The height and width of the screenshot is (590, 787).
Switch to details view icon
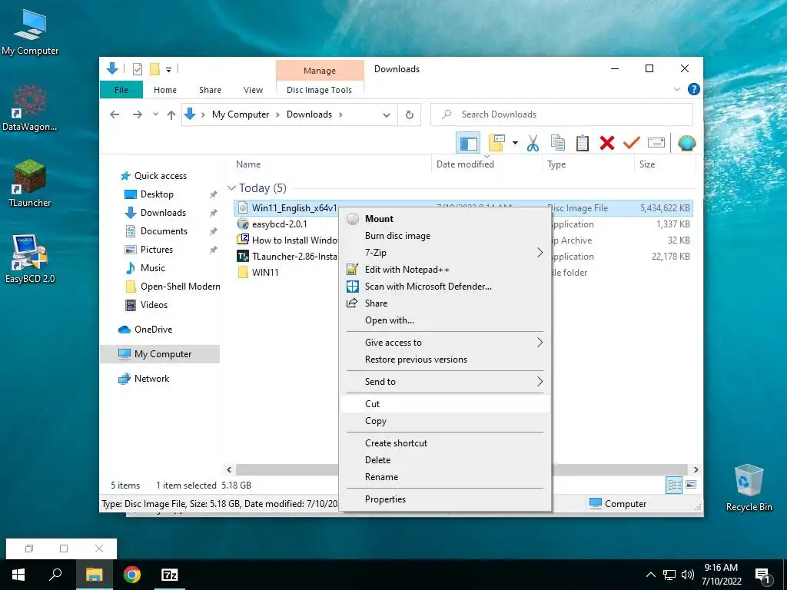[674, 485]
